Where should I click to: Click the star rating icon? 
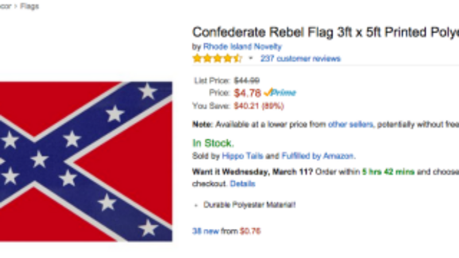click(217, 58)
